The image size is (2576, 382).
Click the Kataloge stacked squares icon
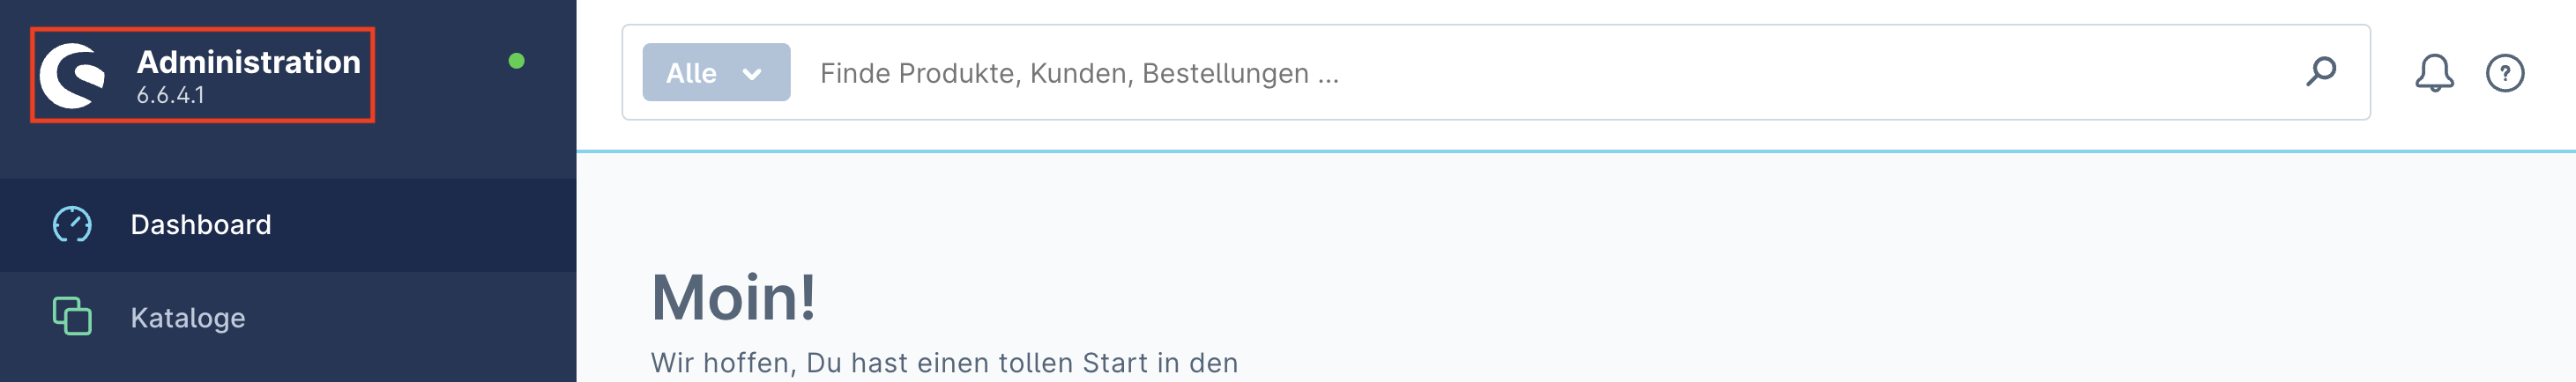coord(72,316)
